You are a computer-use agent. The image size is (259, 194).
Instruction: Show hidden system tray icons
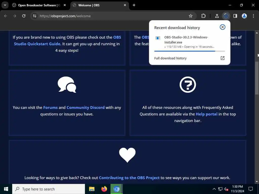(x=214, y=189)
